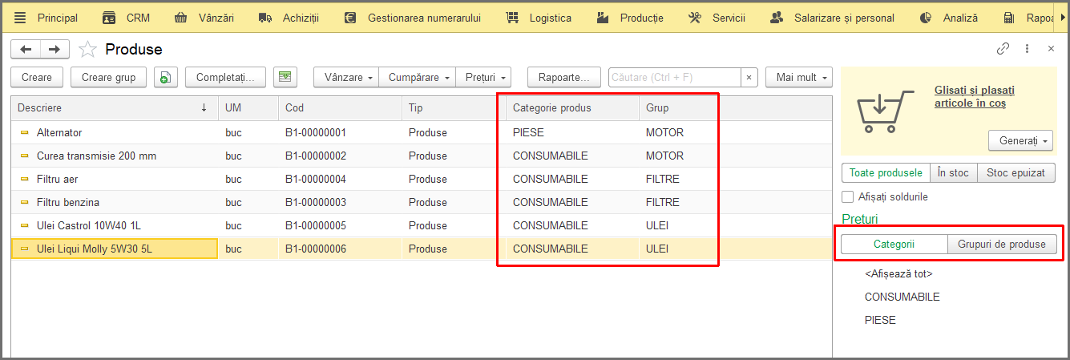Screen dimensions: 1070x360
Task: Click the UM column header
Action: [x=248, y=107]
